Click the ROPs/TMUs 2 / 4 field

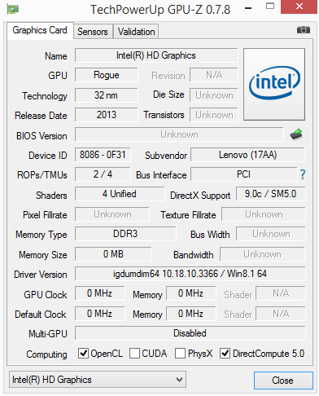coord(103,174)
